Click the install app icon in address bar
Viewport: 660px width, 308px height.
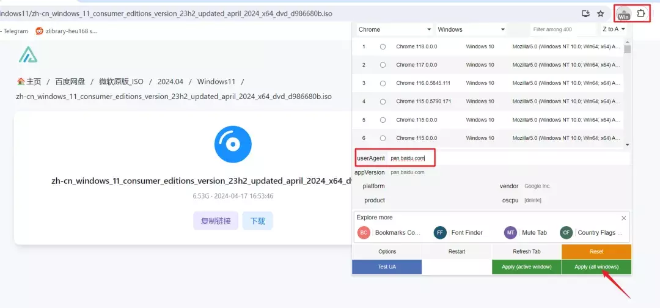[x=585, y=14]
